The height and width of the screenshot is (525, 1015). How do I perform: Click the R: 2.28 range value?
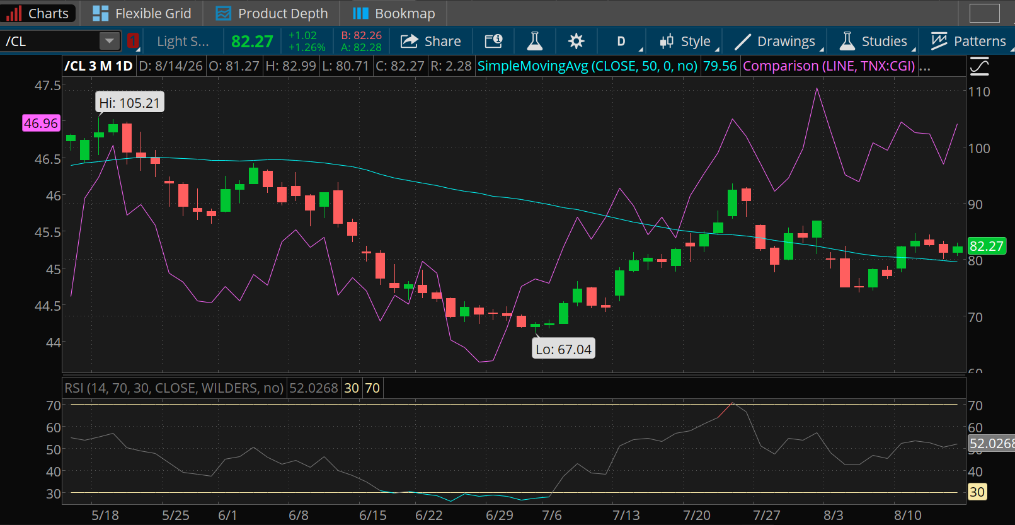[x=451, y=66]
